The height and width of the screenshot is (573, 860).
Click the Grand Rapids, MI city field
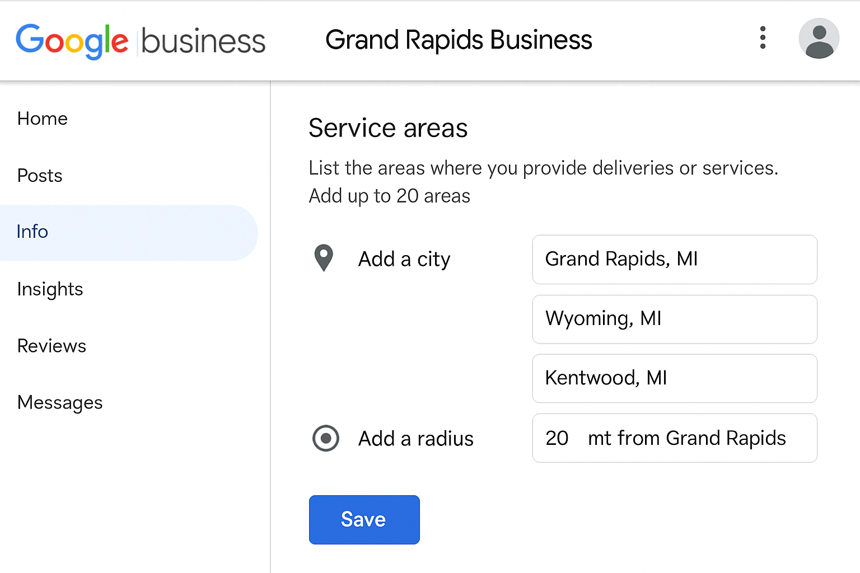(674, 260)
